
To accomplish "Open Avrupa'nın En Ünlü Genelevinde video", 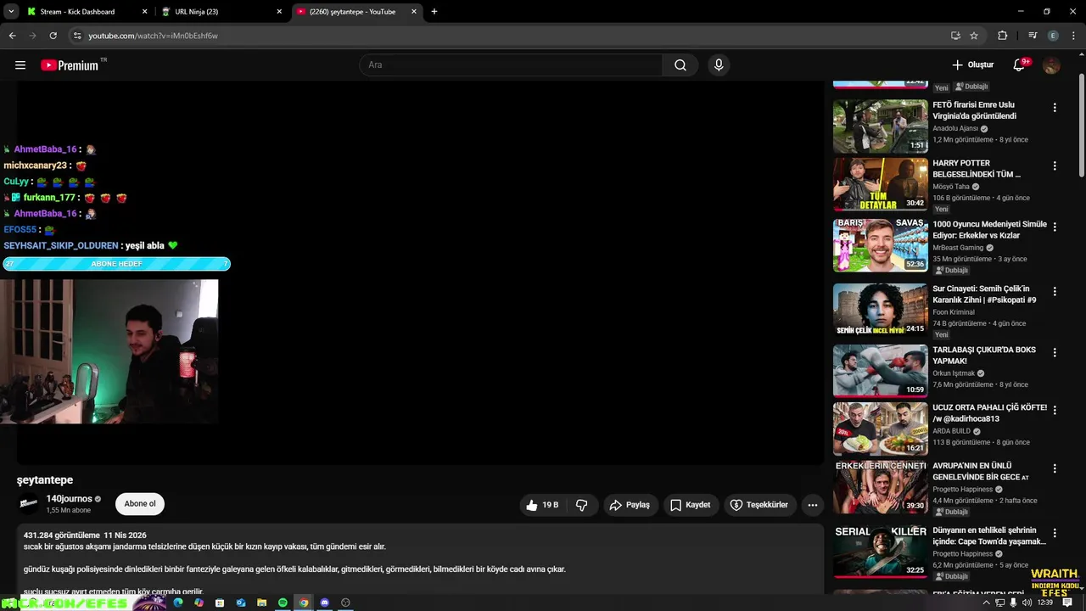I will coord(880,487).
